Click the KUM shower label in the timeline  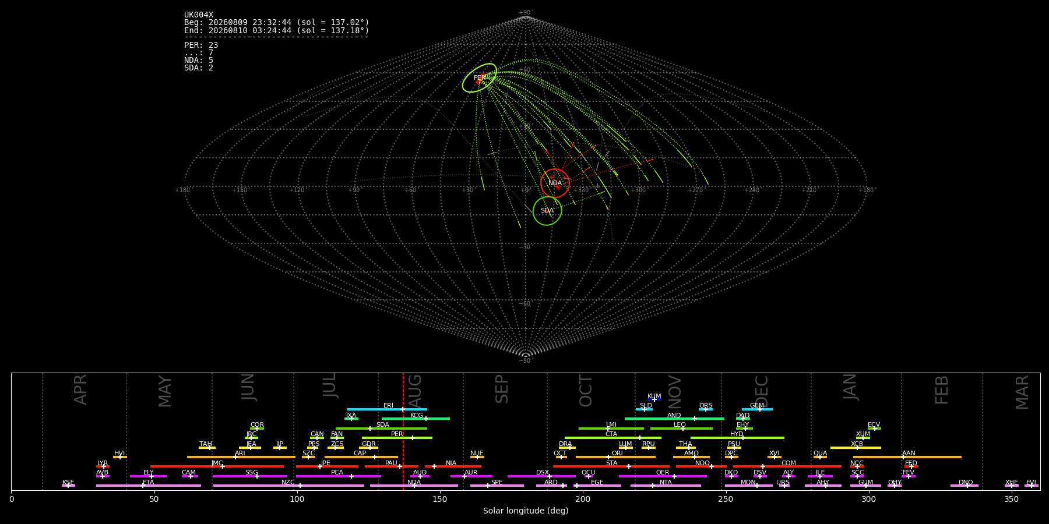point(654,396)
